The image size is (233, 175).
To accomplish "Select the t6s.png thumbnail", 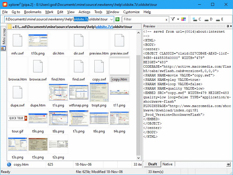I will (x=99, y=118).
